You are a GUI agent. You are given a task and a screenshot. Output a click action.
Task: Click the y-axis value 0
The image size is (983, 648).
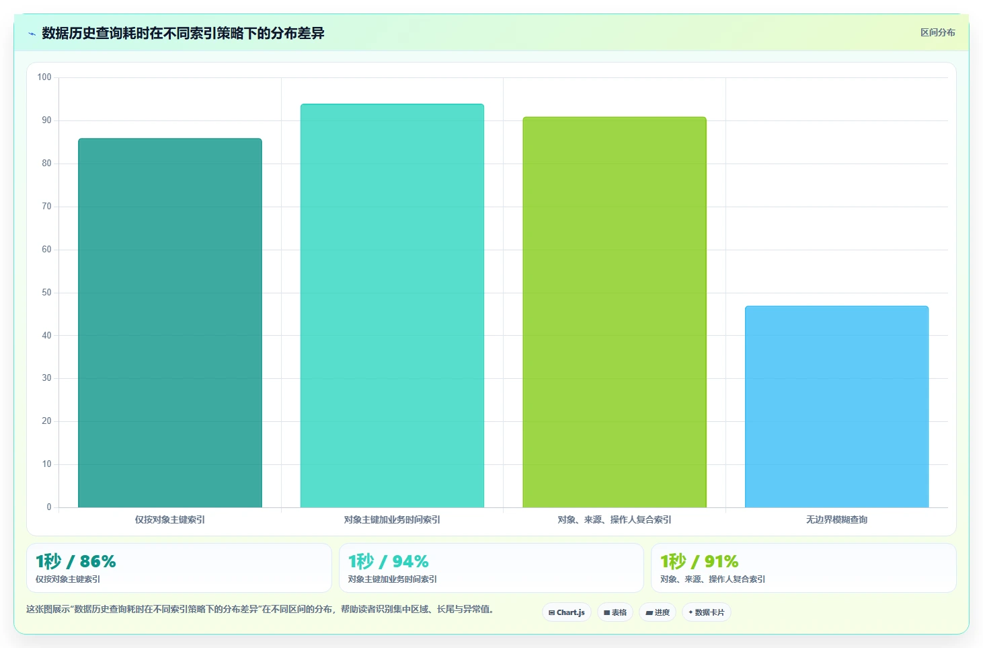coord(48,507)
